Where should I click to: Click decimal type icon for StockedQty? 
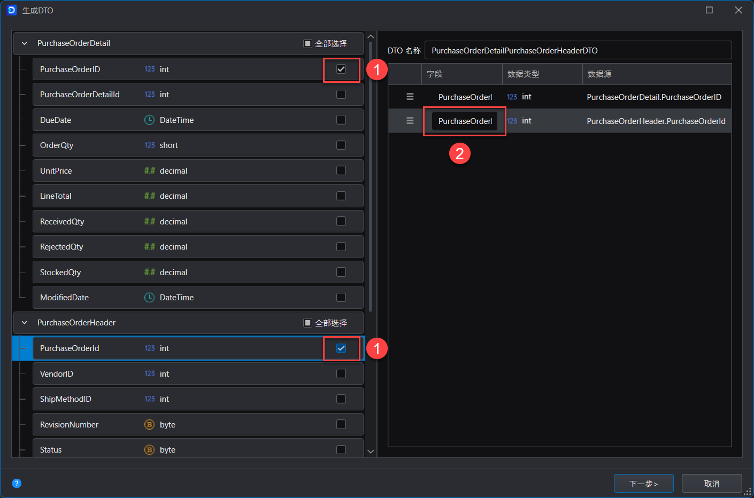pos(150,273)
